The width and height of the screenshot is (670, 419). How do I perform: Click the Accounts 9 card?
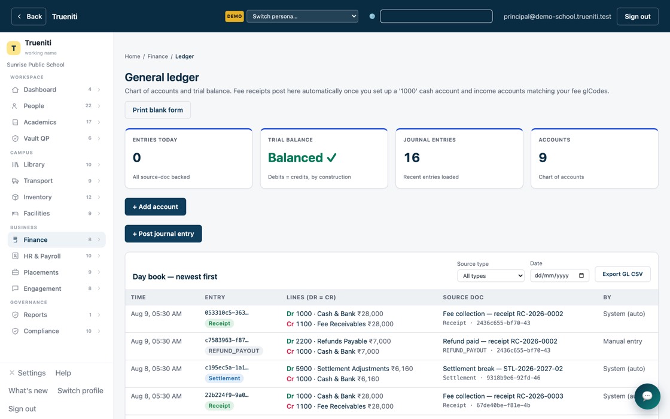595,158
